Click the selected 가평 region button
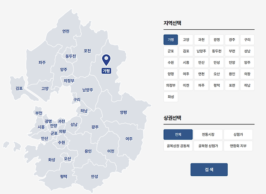 click(x=171, y=40)
